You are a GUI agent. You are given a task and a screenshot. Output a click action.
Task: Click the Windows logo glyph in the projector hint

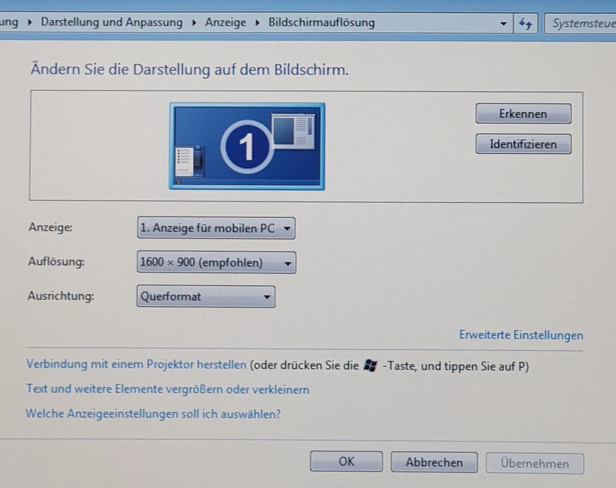point(370,365)
